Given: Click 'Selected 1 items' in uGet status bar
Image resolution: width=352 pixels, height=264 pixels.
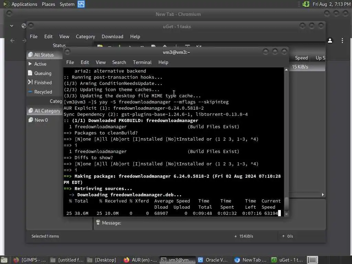Looking at the screenshot, I should pos(45,236).
